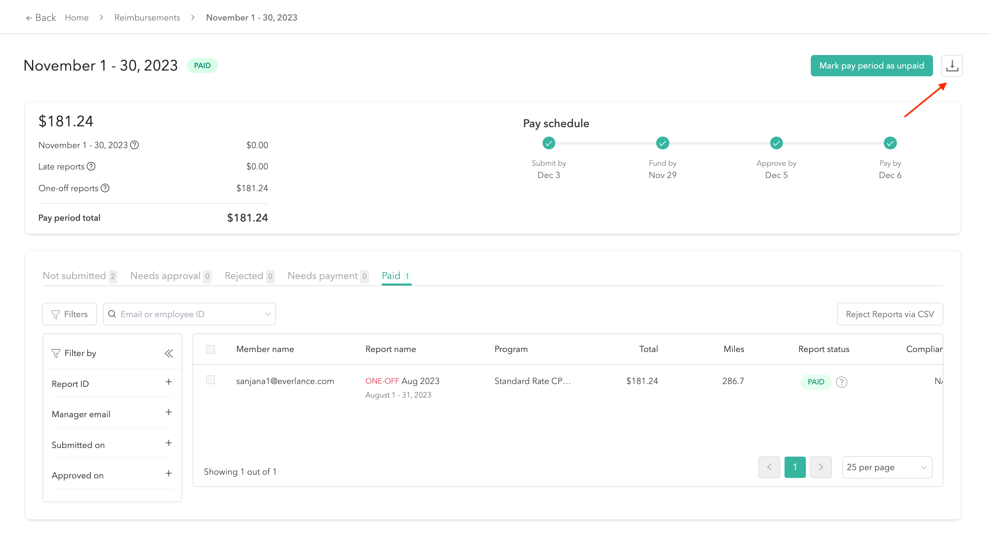Viewport: 990px width, 544px height.
Task: Select all rows with header checkbox
Action: 210,349
